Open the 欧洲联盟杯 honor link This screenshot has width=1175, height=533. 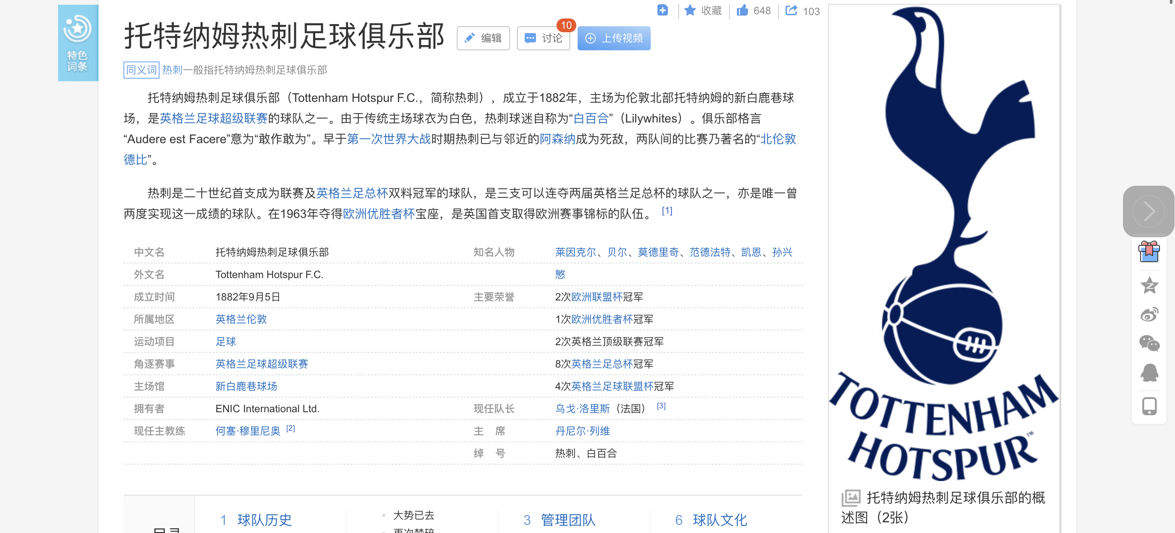click(x=597, y=297)
